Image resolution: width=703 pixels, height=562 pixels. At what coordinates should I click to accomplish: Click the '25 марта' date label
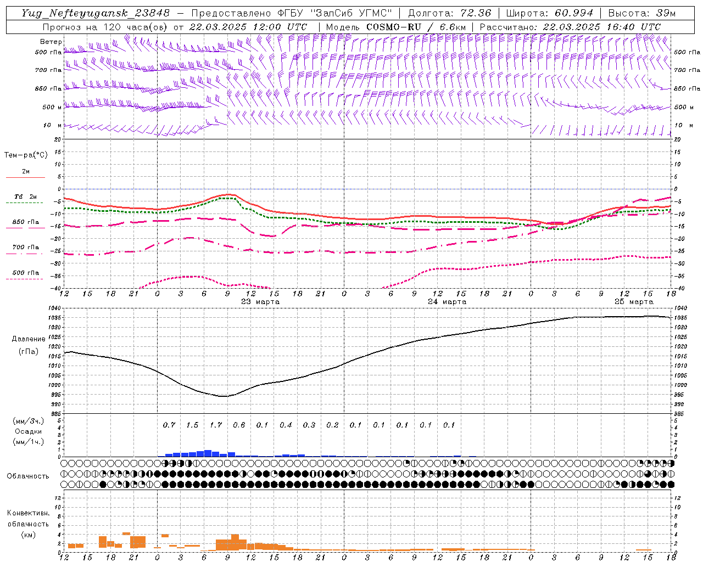tap(634, 302)
